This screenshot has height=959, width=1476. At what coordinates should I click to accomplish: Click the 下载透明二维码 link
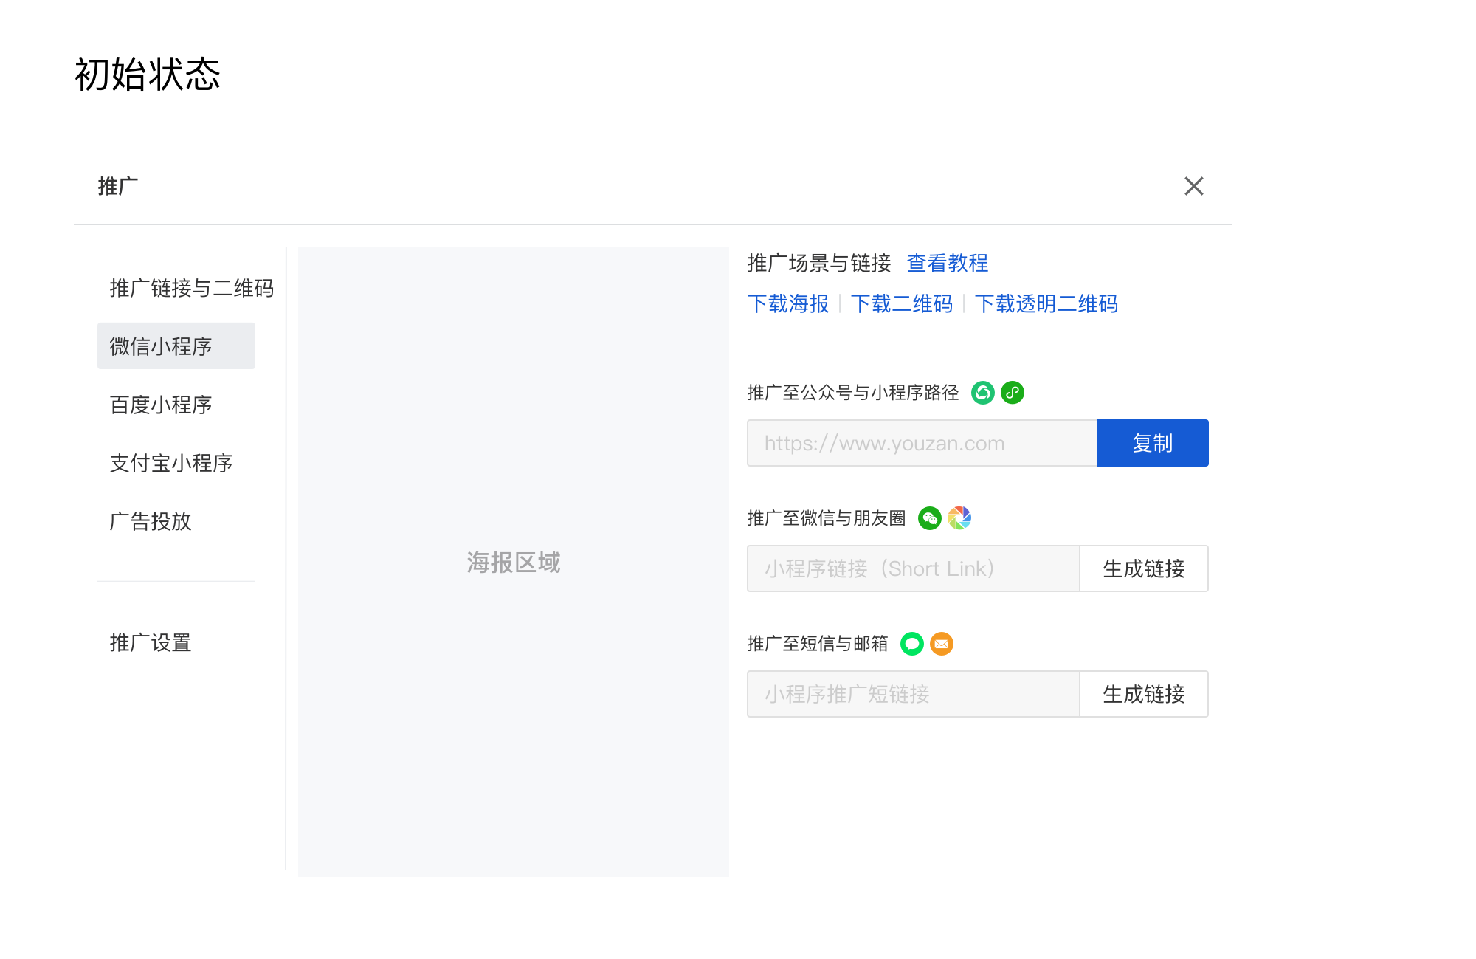click(1046, 303)
